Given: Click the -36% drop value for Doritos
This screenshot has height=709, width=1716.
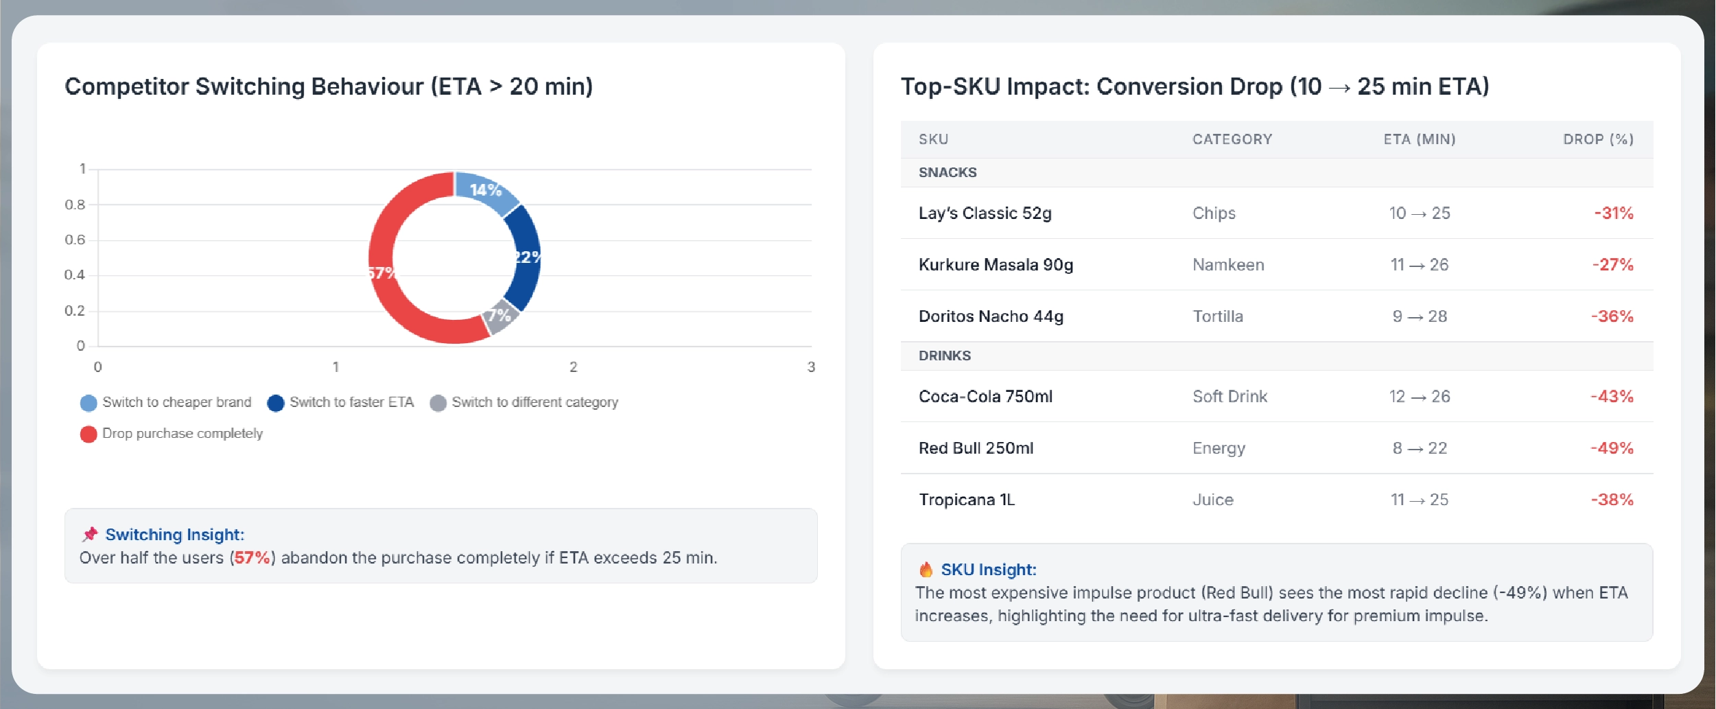Looking at the screenshot, I should [1612, 316].
